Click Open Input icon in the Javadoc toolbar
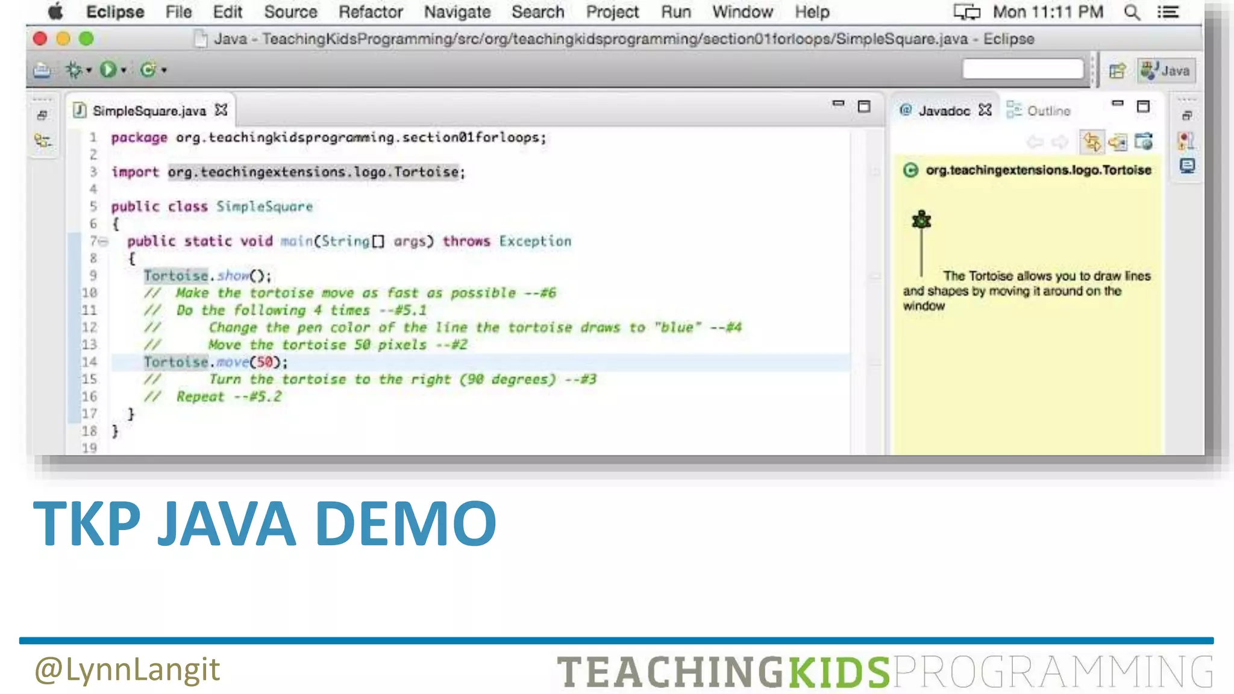 [1117, 142]
